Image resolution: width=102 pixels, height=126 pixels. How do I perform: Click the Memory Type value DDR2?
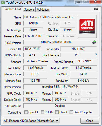pyautogui.click(x=35, y=74)
